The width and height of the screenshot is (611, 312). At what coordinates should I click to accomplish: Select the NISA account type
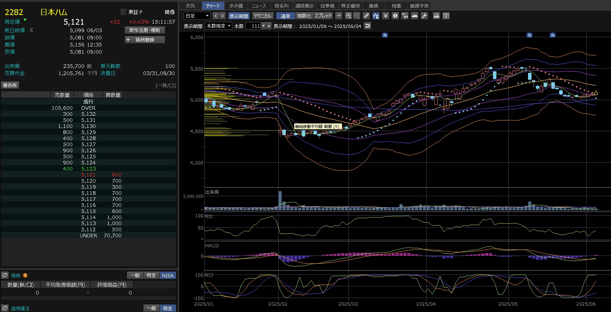[x=167, y=275]
